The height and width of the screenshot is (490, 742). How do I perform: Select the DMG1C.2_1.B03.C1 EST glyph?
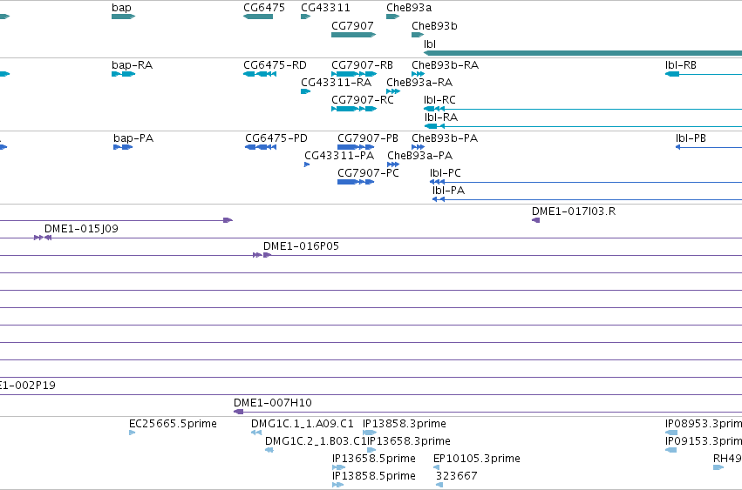(x=269, y=450)
